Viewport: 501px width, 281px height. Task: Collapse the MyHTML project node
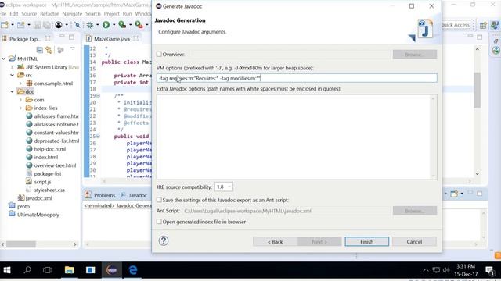tap(4, 59)
